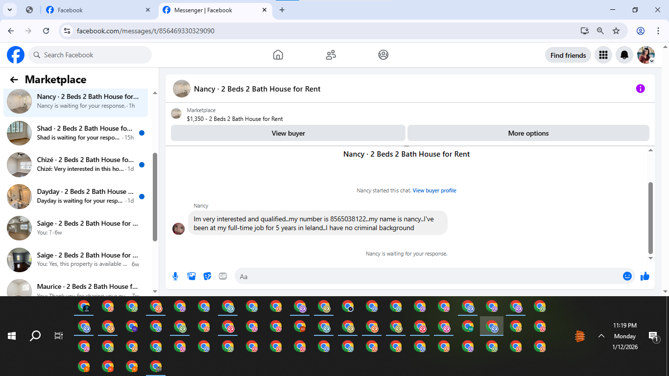Close the Facebook browser tab
The image size is (669, 376).
coord(148,10)
